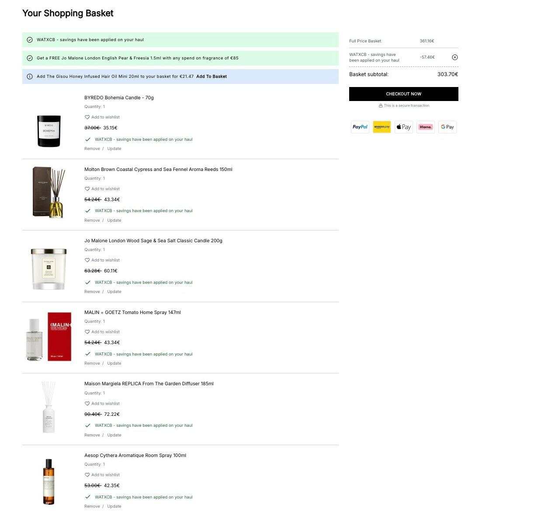
Task: Click the Klarna payment icon
Action: click(426, 127)
